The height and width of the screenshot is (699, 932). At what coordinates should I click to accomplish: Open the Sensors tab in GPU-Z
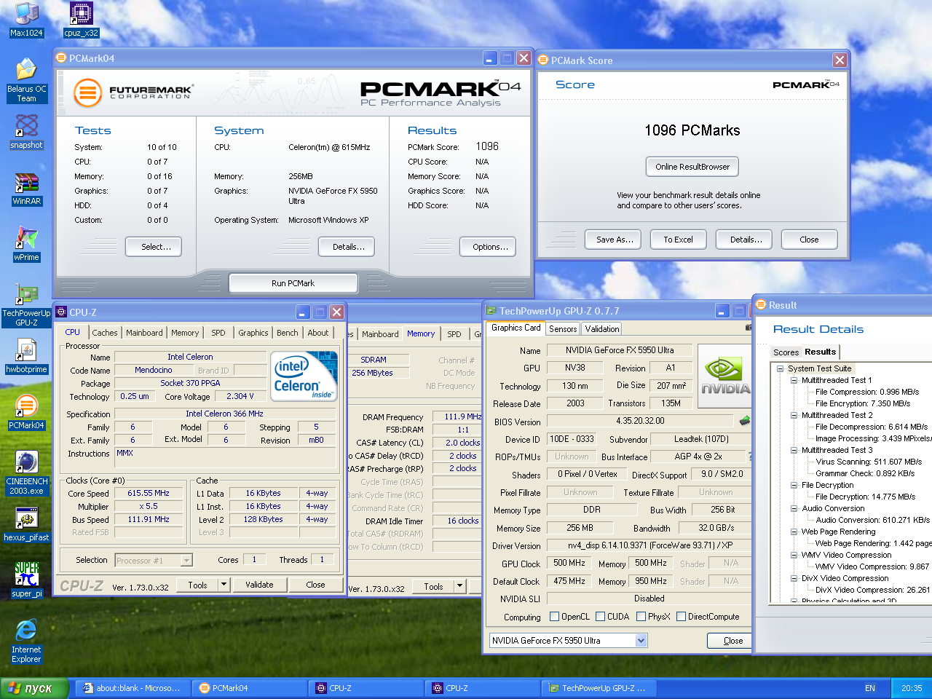[x=563, y=329]
